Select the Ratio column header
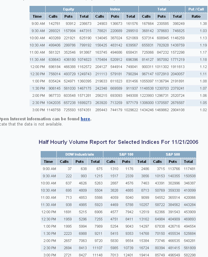This screenshot has width=208, height=257. click(x=196, y=16)
